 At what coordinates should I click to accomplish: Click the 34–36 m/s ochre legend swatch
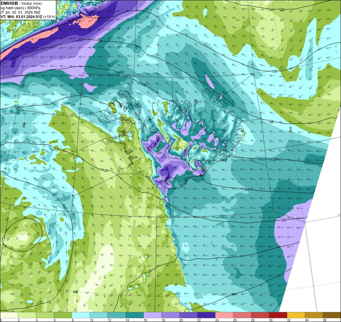(x=314, y=315)
